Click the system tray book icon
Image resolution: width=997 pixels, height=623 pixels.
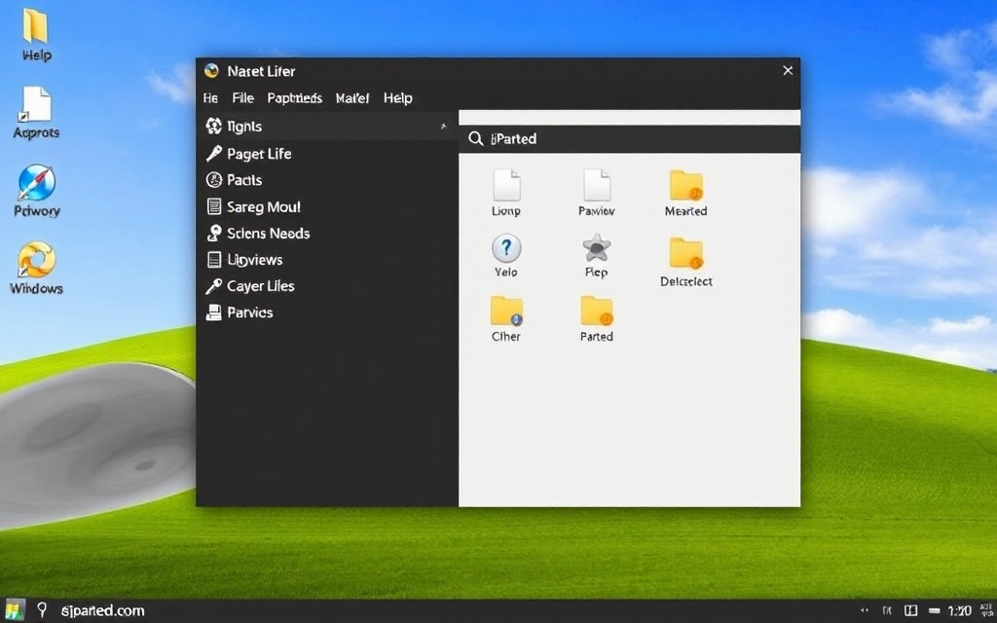pos(910,611)
